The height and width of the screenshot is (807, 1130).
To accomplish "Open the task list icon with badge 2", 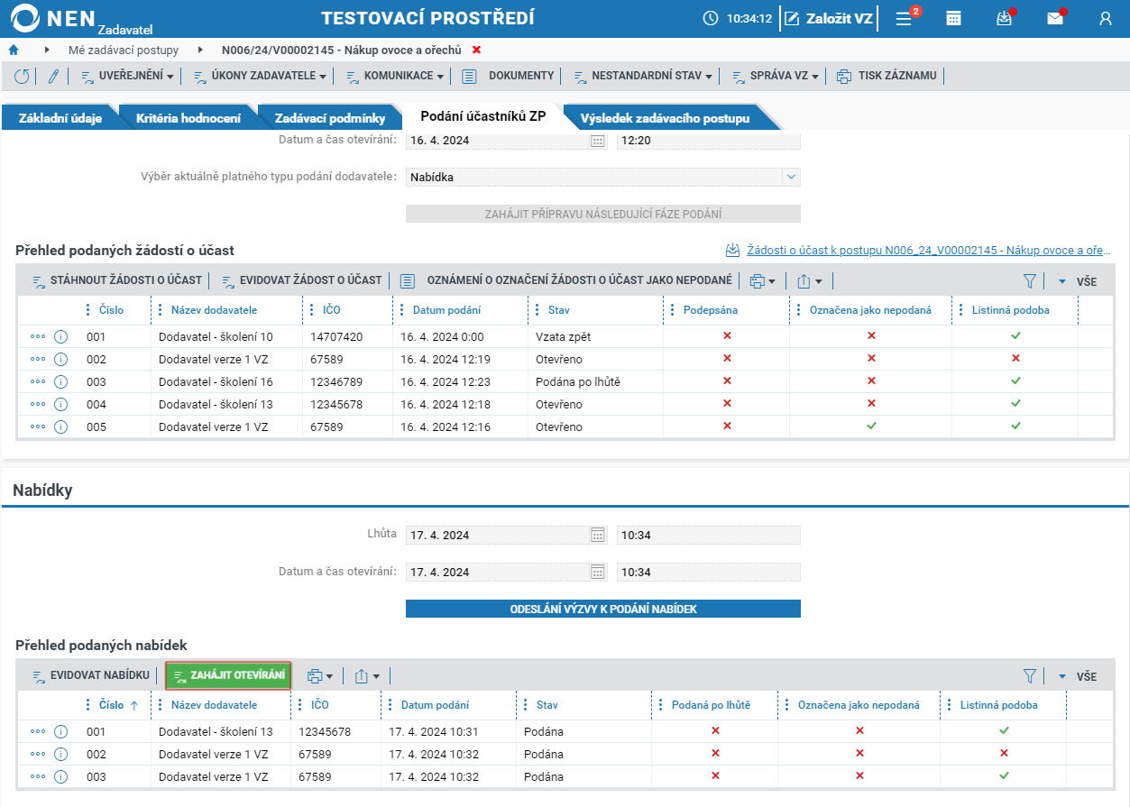I will pos(904,18).
